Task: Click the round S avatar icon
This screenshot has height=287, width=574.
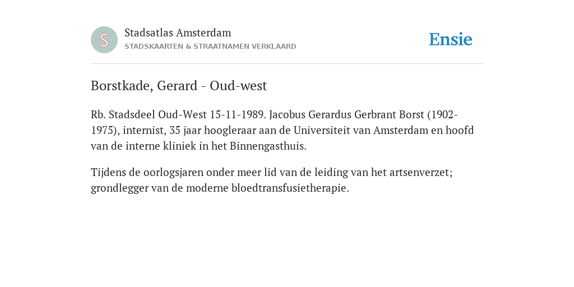Action: 104,40
